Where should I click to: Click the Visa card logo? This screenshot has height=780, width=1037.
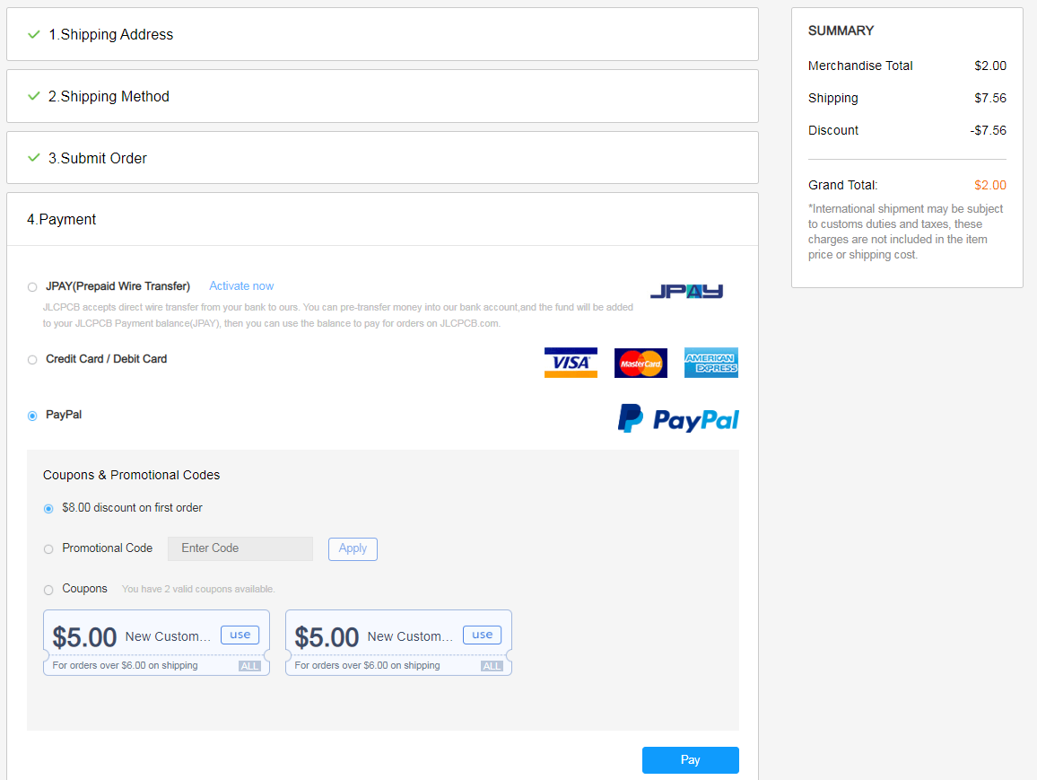tap(571, 363)
